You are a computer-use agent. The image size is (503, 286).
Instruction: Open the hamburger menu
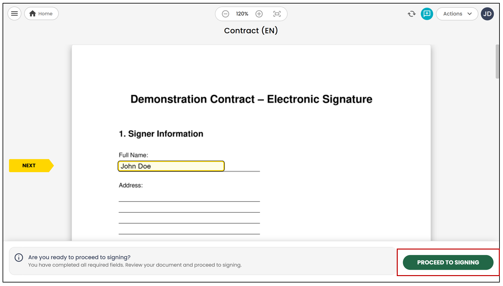click(x=14, y=14)
